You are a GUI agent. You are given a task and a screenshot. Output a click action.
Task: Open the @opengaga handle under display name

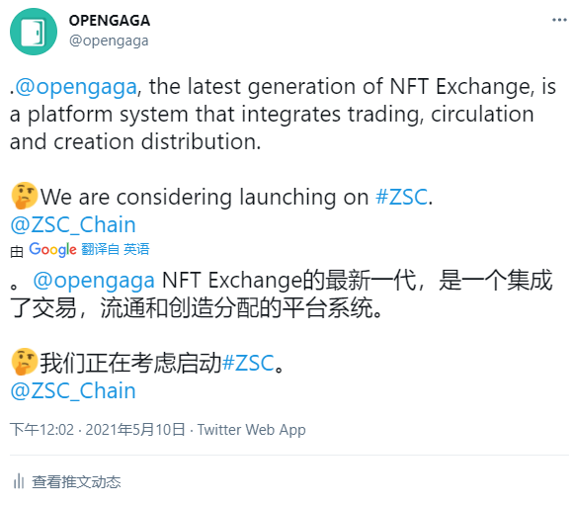(109, 41)
